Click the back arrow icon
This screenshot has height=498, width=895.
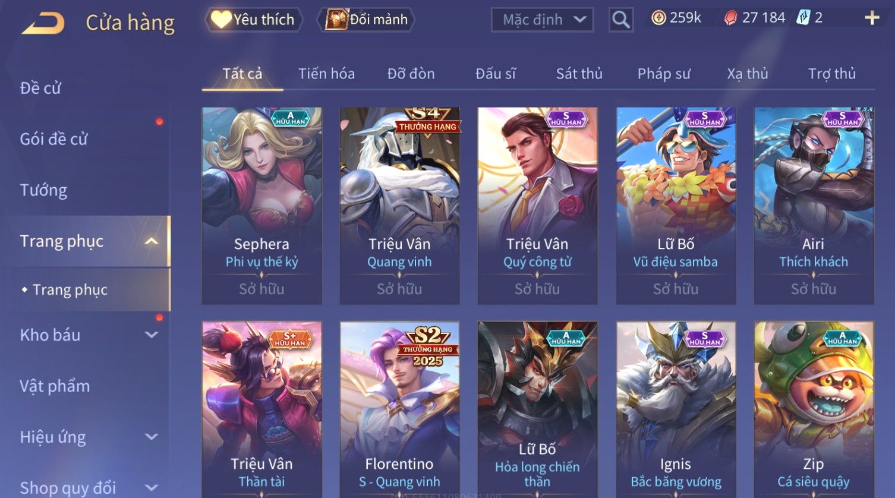(x=43, y=23)
